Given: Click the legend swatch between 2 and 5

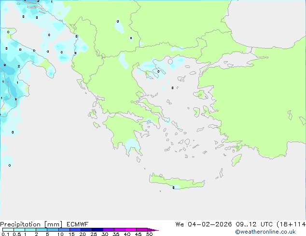Looking at the screenshot, I should [x=42, y=230].
